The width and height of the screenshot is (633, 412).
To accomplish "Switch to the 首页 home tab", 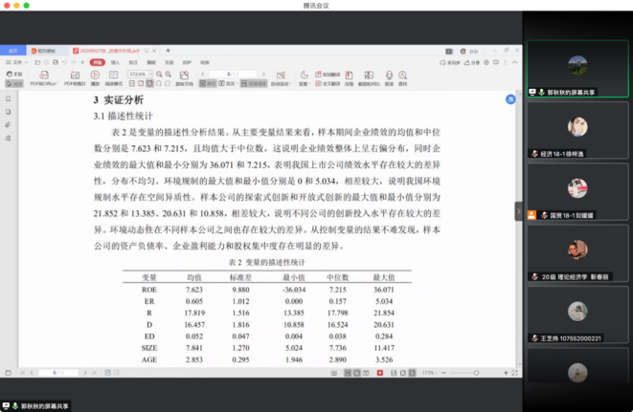I will [x=12, y=51].
